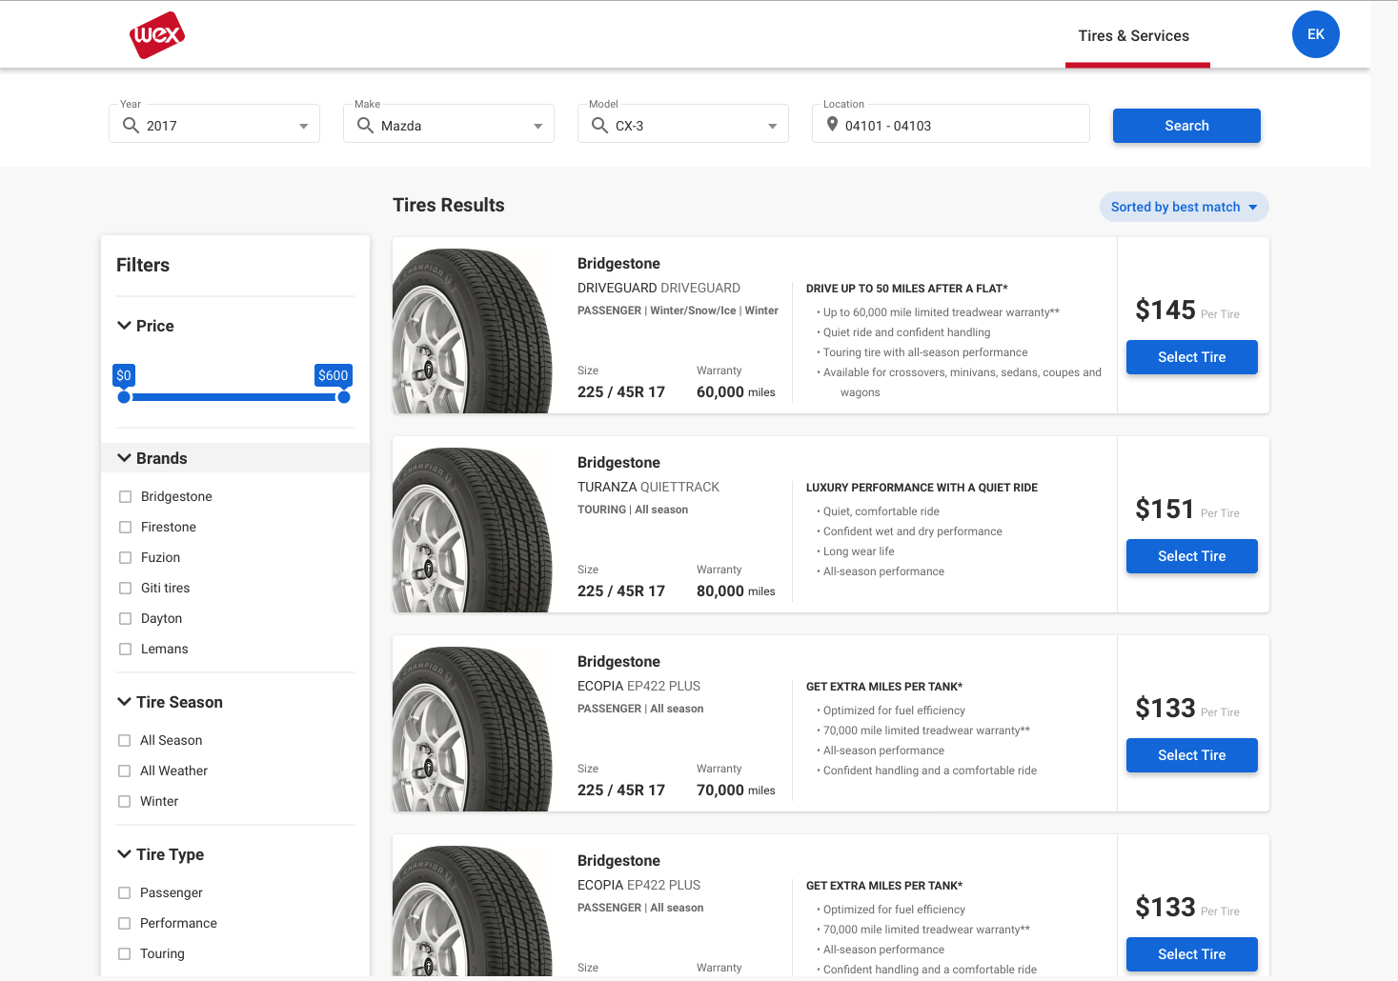
Task: Collapse the Tire Type filter section
Action: click(124, 854)
